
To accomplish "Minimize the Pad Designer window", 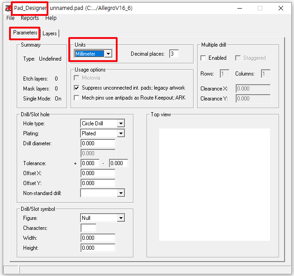I will [x=240, y=8].
